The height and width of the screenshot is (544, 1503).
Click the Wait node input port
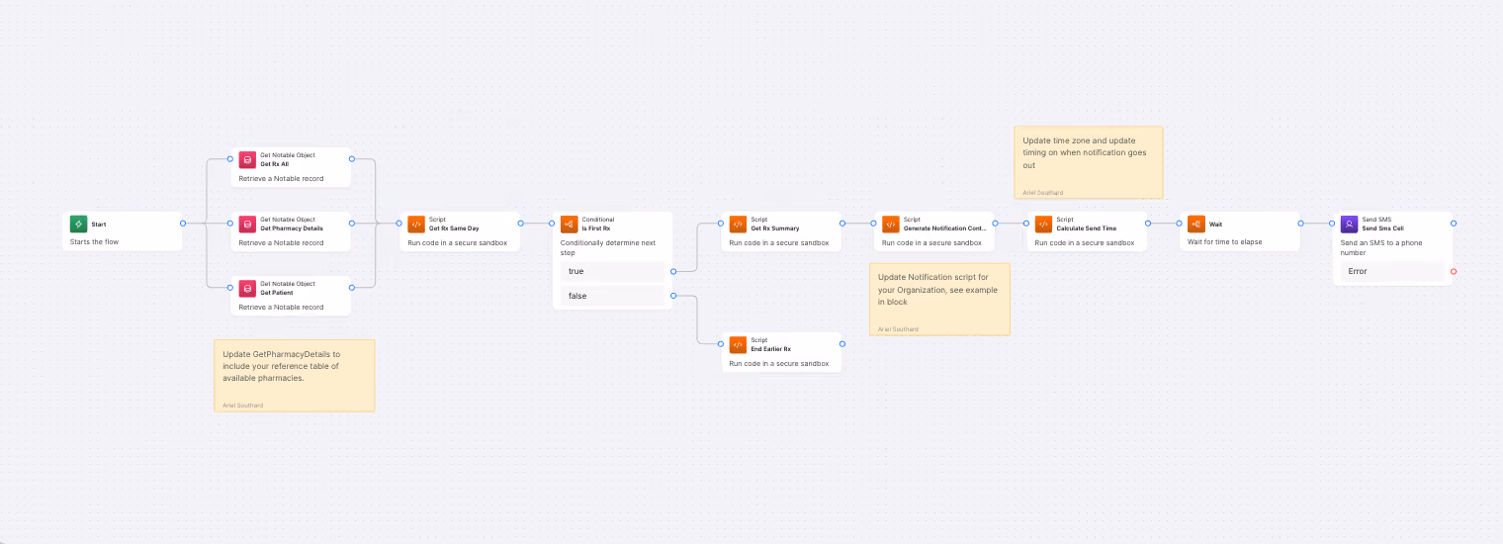1180,224
